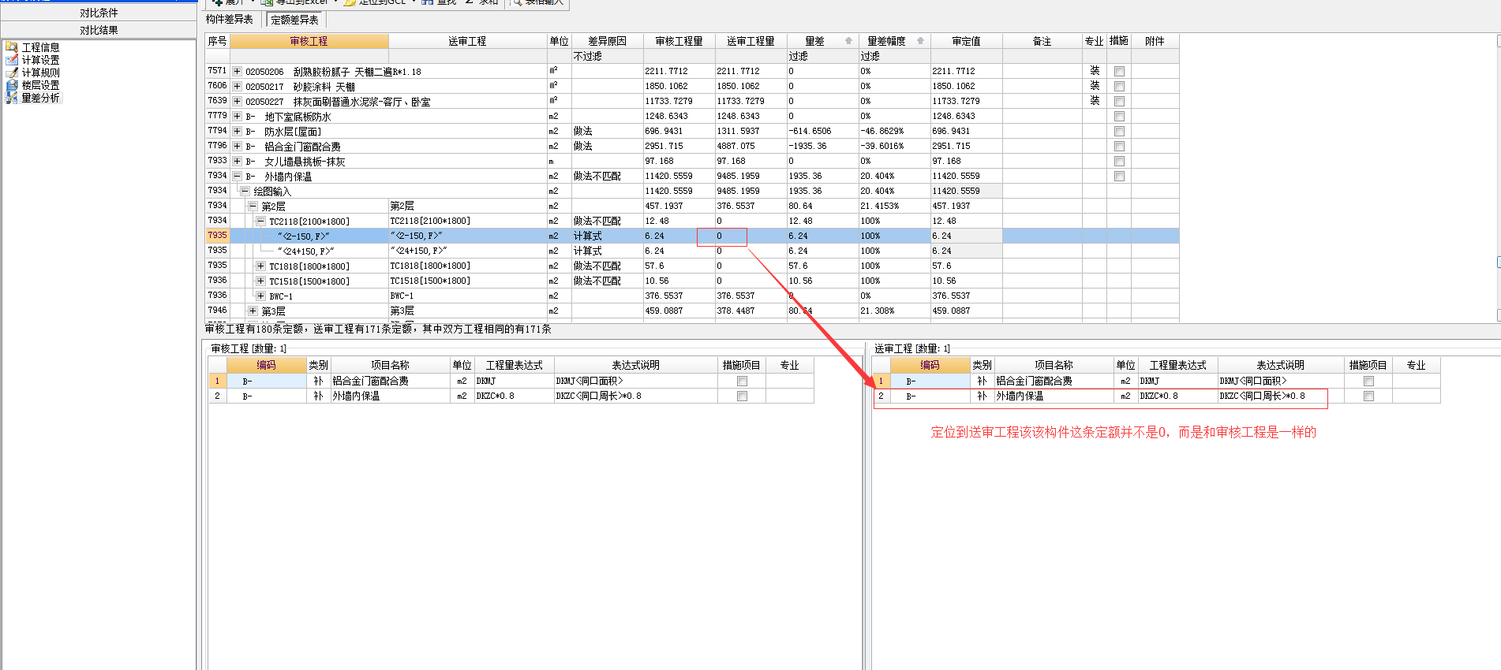This screenshot has height=670, width=1501.
Task: Tick 措施项目 checkbox for 铝合金门窗配合费 in 审核工程 panel
Action: [742, 381]
